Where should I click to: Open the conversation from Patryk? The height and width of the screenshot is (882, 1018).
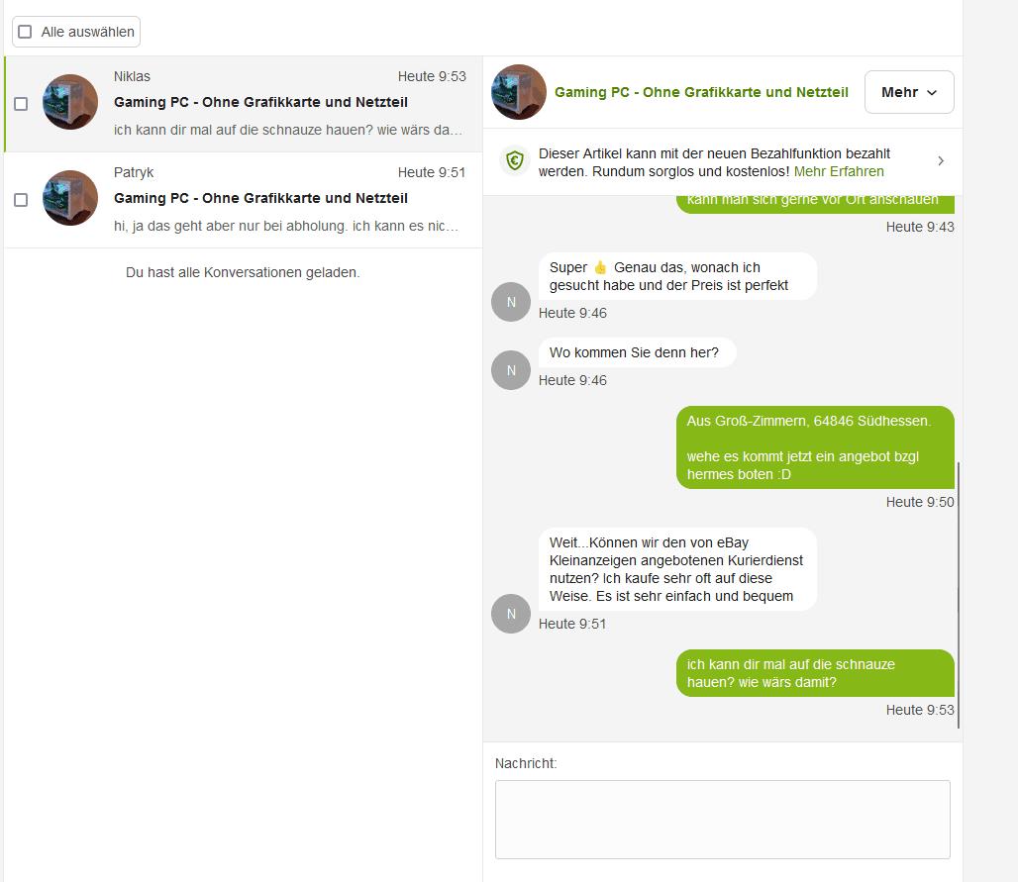tap(287, 199)
